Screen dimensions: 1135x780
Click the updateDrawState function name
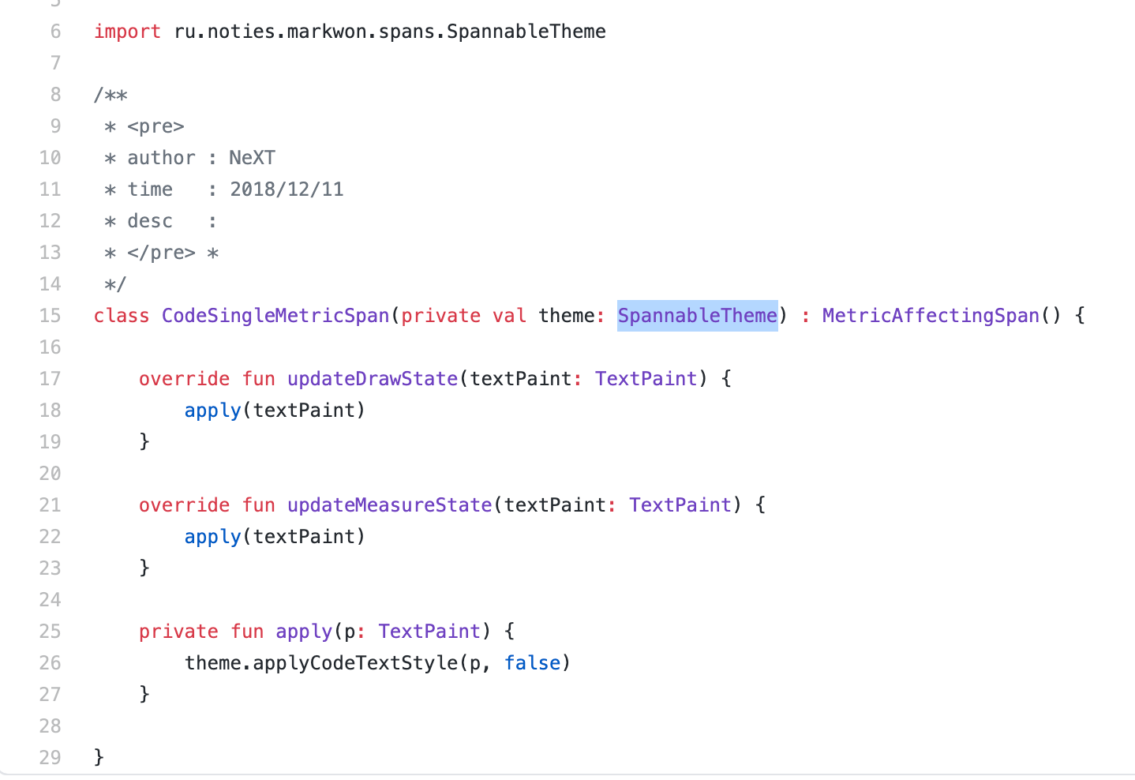(372, 378)
